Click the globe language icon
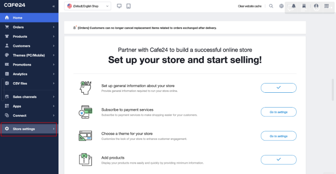This screenshot has height=174, width=336. [281, 6]
